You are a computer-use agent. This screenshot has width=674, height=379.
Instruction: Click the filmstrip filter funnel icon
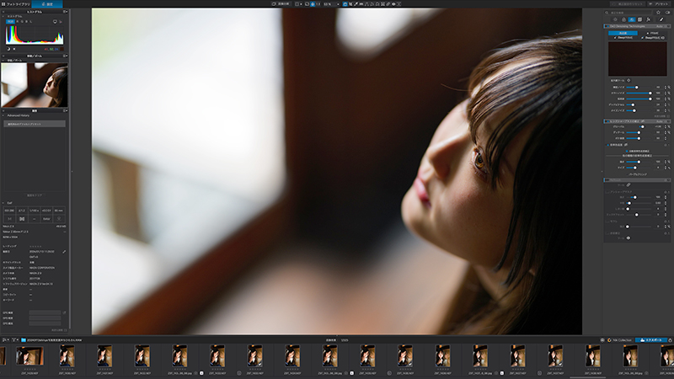pyautogui.click(x=13, y=340)
